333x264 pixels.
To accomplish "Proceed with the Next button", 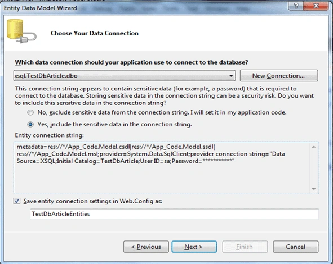I will (x=194, y=247).
